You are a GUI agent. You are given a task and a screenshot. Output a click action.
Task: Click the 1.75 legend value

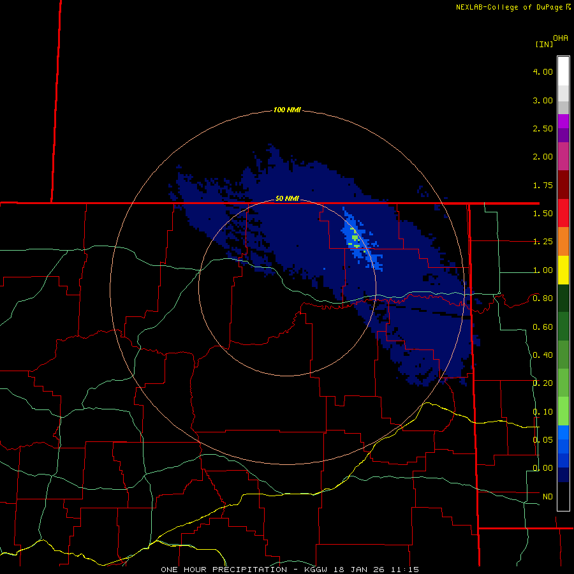pos(543,185)
